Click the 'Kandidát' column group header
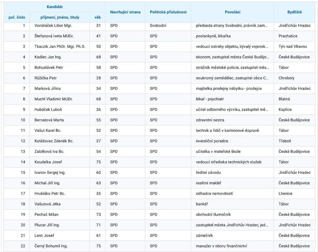The width and height of the screenshot is (318, 252). (x=54, y=7)
